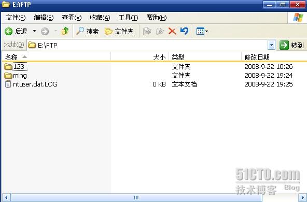Minimize the E:\FTP window

[270, 4]
